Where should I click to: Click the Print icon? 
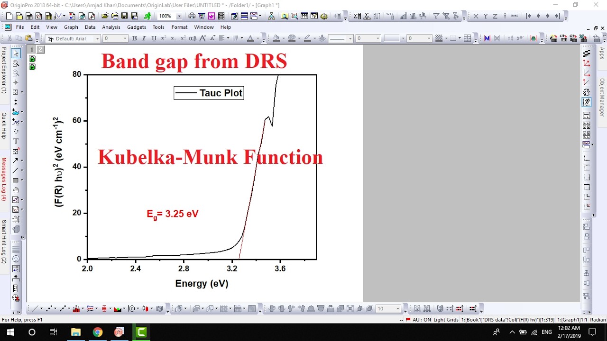192,16
